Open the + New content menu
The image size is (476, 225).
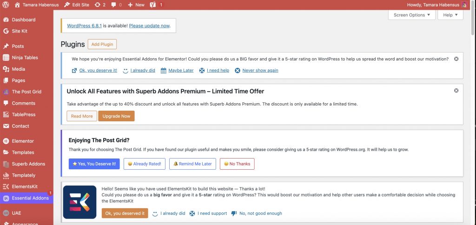coord(136,5)
